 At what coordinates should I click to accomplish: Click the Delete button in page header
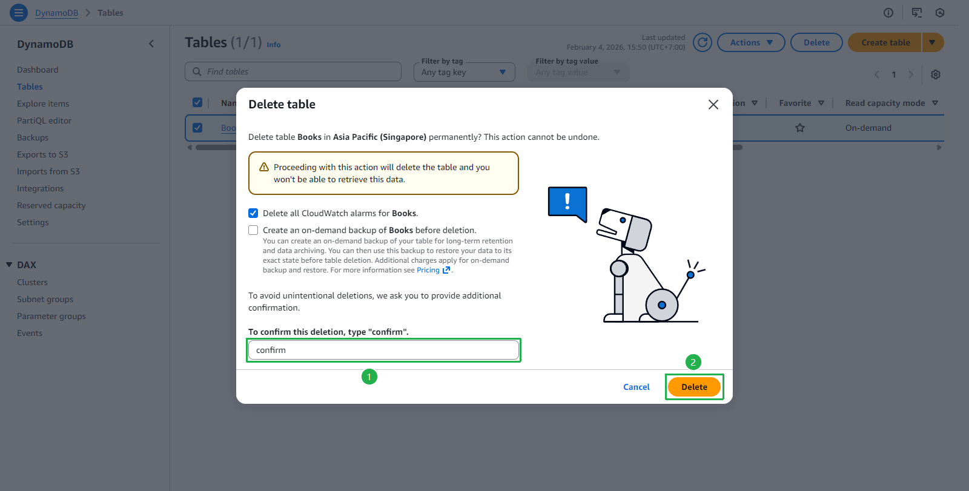tap(816, 42)
